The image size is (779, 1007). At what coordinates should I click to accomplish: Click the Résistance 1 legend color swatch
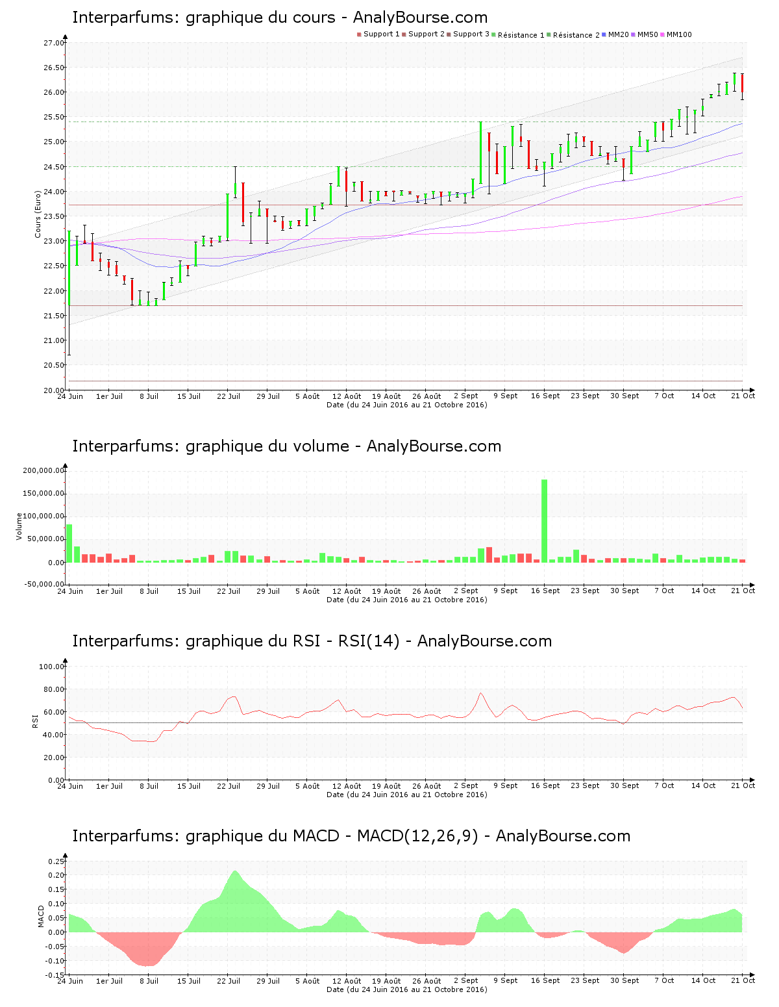click(494, 34)
